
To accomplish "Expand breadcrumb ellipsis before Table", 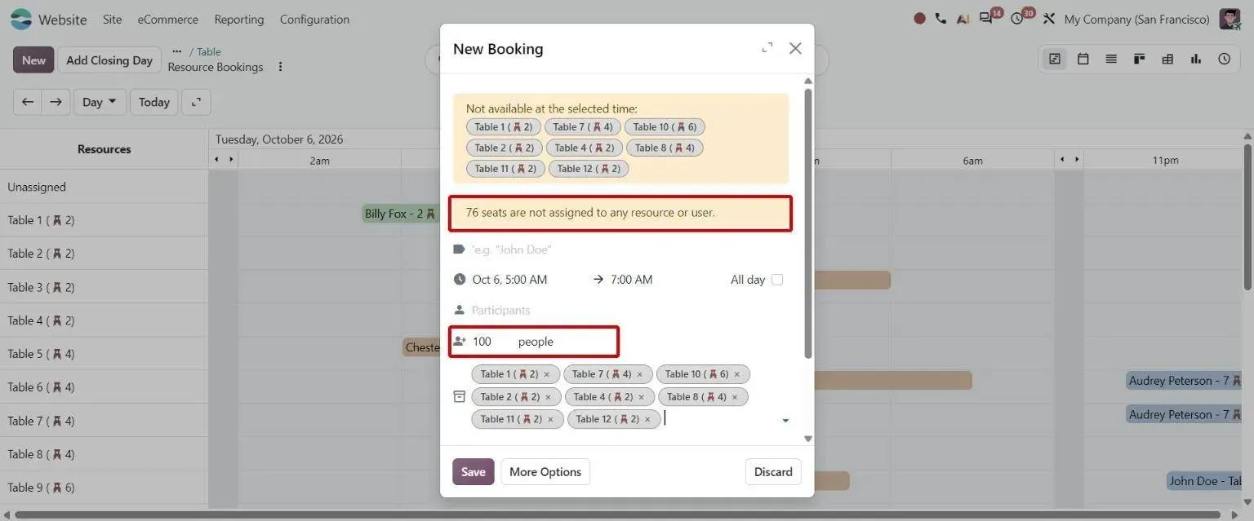I will [176, 51].
